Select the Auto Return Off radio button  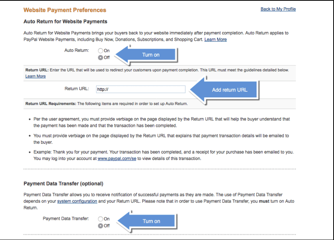click(101, 57)
